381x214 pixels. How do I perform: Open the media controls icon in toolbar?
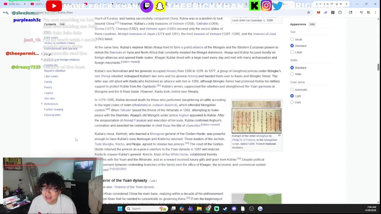(x=361, y=12)
